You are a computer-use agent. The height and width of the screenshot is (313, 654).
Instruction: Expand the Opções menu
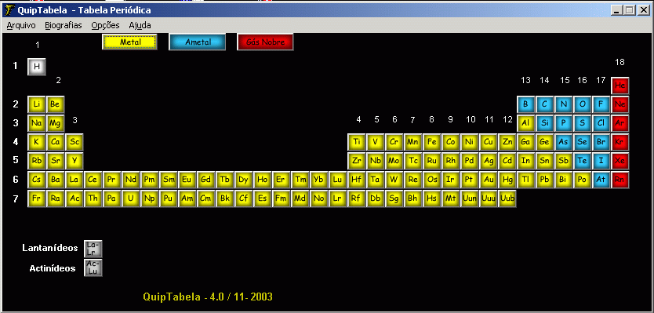[x=106, y=25]
